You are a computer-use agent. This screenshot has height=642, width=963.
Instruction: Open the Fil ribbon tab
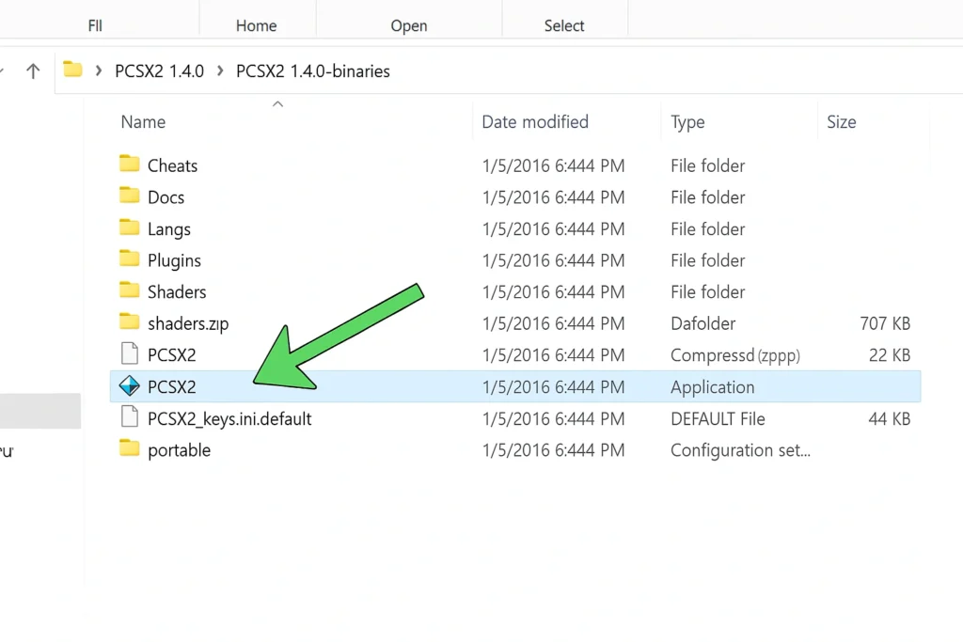pyautogui.click(x=95, y=25)
